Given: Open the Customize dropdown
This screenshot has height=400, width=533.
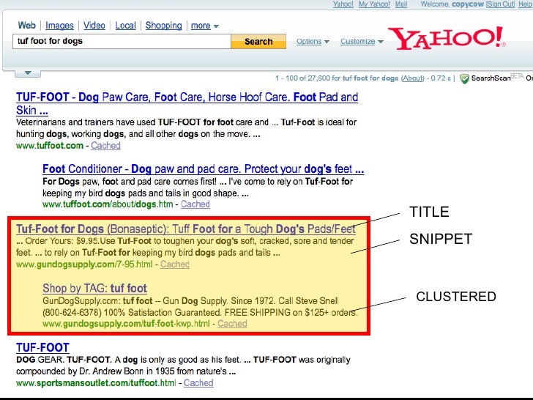Looking at the screenshot, I should pos(362,42).
